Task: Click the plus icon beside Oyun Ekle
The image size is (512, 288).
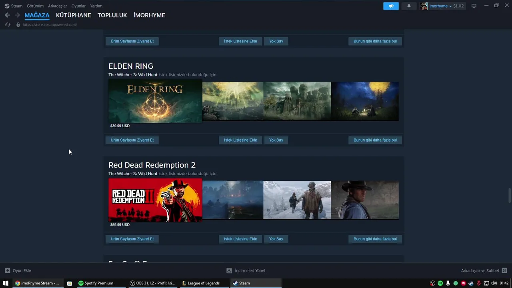Action: pos(7,270)
